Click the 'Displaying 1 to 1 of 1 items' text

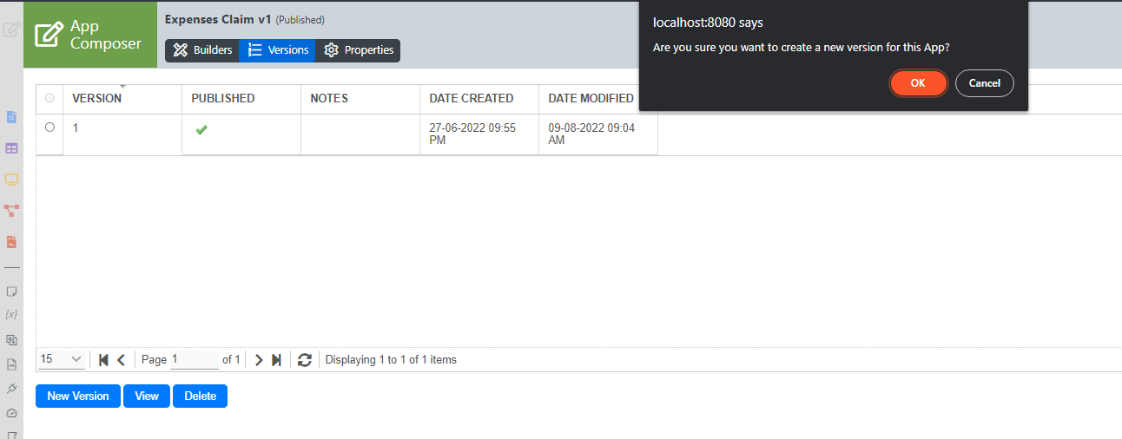point(391,359)
